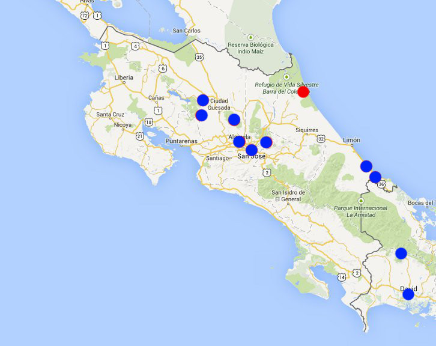
Task: Click blue marker beside the route 36 shield
Action: click(x=375, y=177)
